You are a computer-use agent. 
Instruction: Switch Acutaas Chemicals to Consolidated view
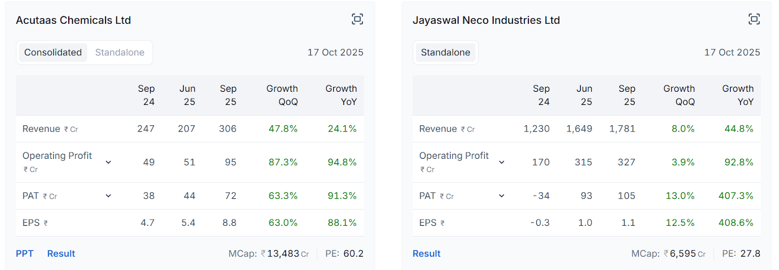[53, 52]
